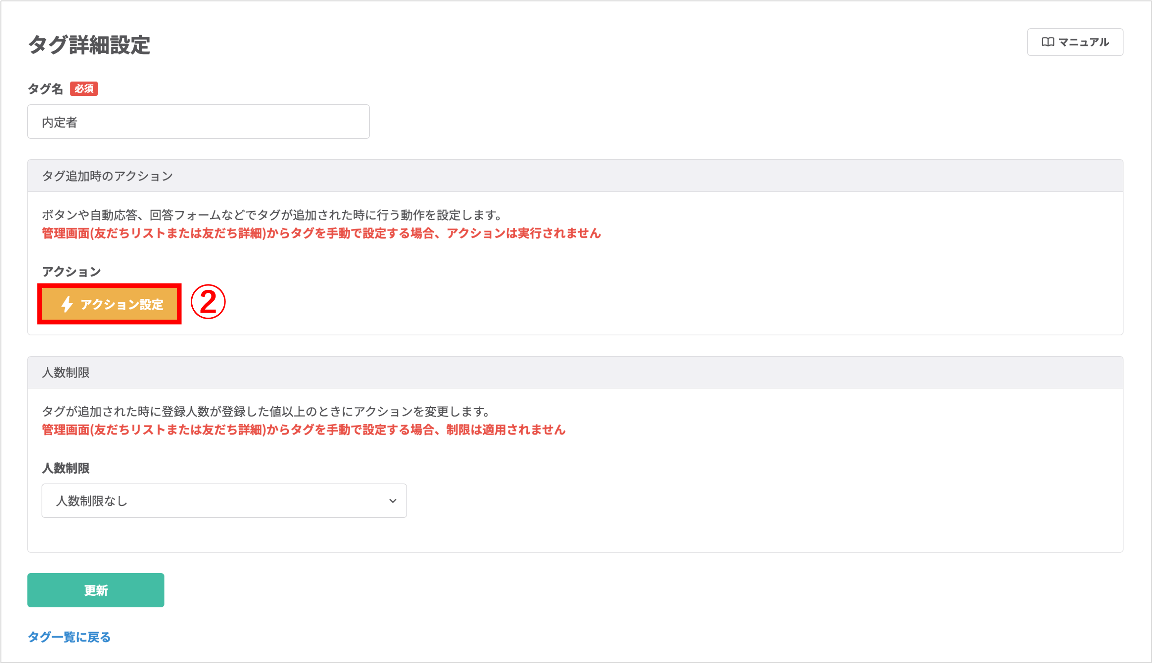
Task: Click the アクション label above the button
Action: (x=72, y=272)
